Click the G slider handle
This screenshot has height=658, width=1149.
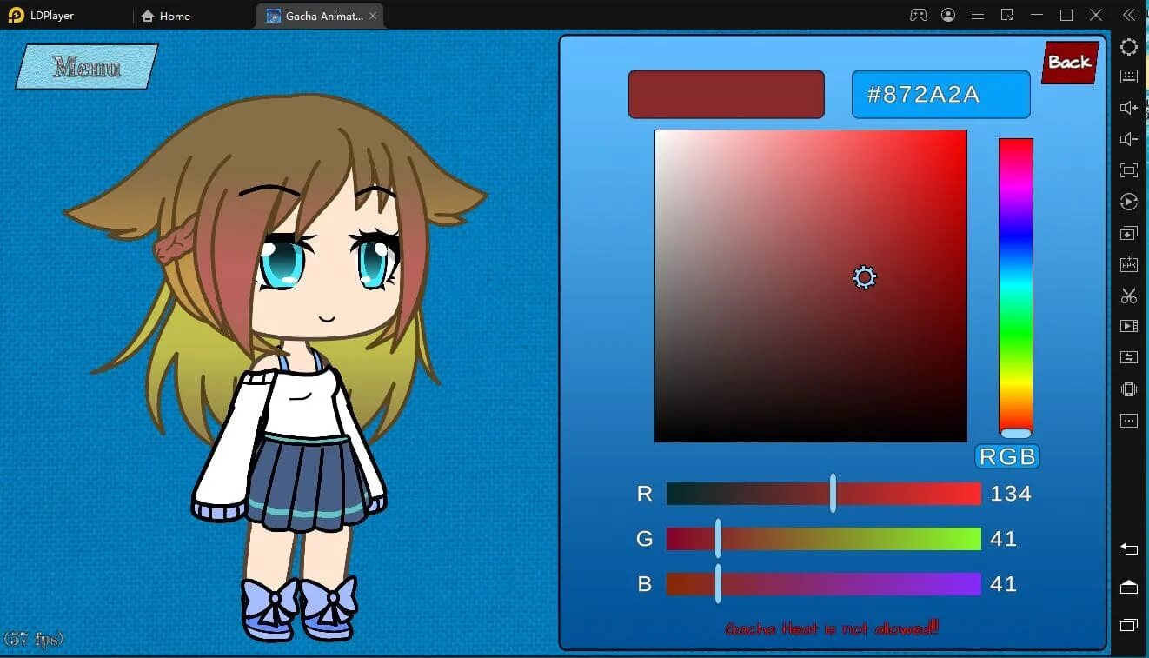point(718,538)
